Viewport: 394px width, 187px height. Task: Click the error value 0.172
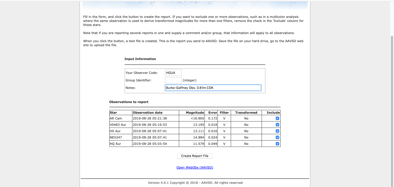click(x=213, y=118)
